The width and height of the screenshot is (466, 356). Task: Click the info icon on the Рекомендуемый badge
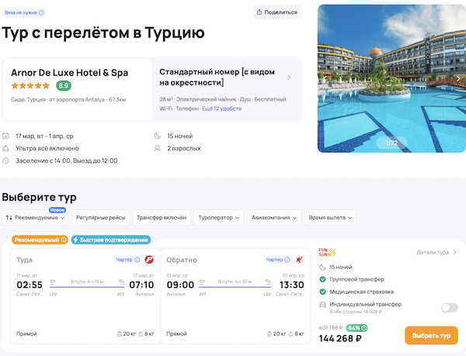tap(64, 240)
